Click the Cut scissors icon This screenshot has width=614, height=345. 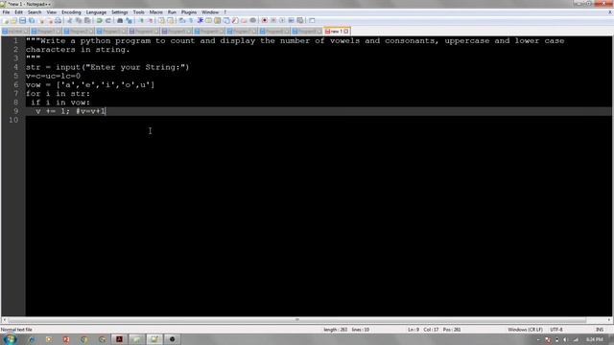pos(70,20)
